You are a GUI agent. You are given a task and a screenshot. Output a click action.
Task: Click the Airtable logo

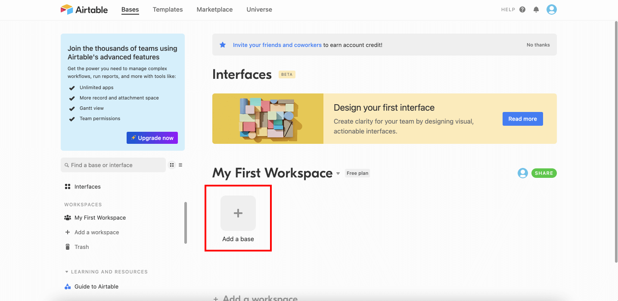pyautogui.click(x=84, y=9)
